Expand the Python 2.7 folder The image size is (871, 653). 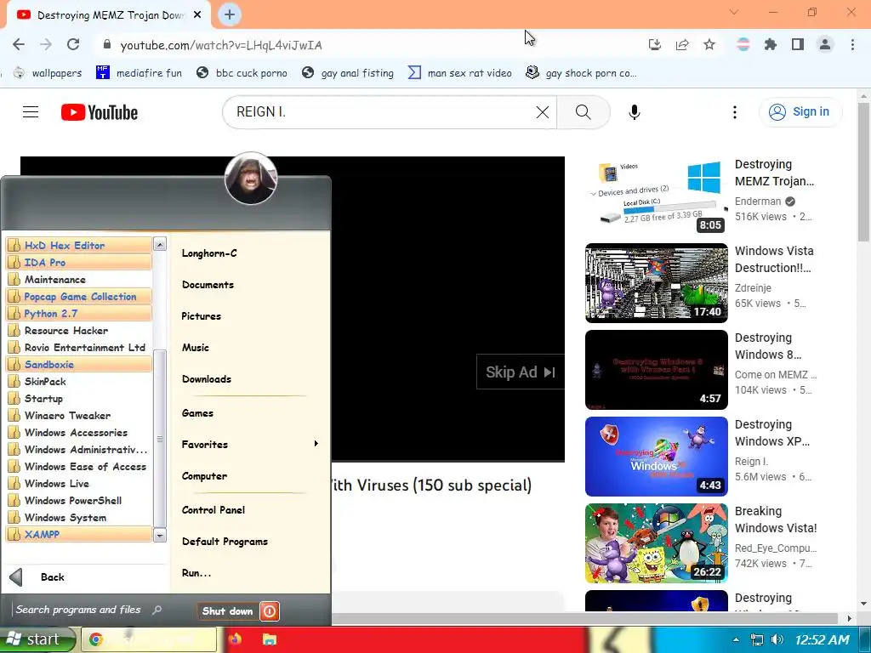click(x=79, y=313)
